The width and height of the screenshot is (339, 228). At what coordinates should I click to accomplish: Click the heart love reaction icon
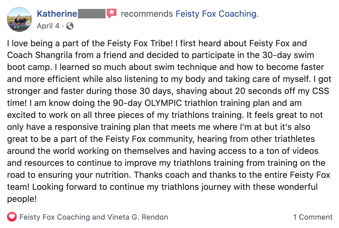(12, 217)
